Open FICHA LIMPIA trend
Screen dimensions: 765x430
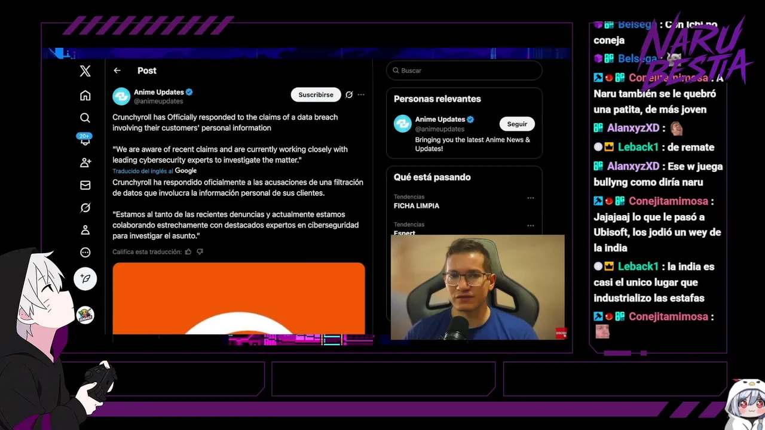pyautogui.click(x=417, y=205)
